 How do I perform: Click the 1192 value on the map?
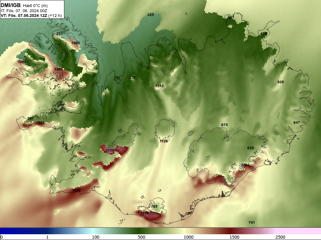160,86
